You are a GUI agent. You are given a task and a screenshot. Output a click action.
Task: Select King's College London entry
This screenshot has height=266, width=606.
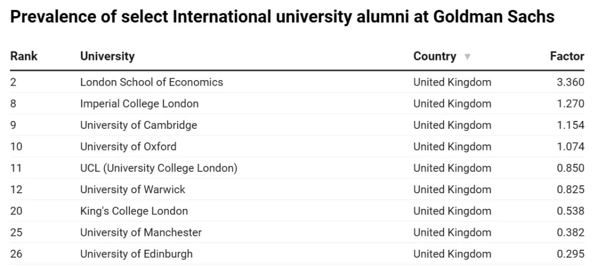(x=134, y=211)
